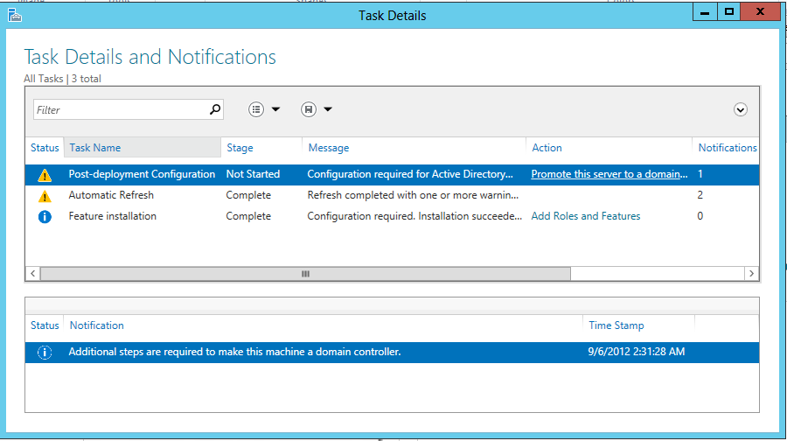Close the Task Details window
The height and width of the screenshot is (441, 787).
pyautogui.click(x=760, y=12)
